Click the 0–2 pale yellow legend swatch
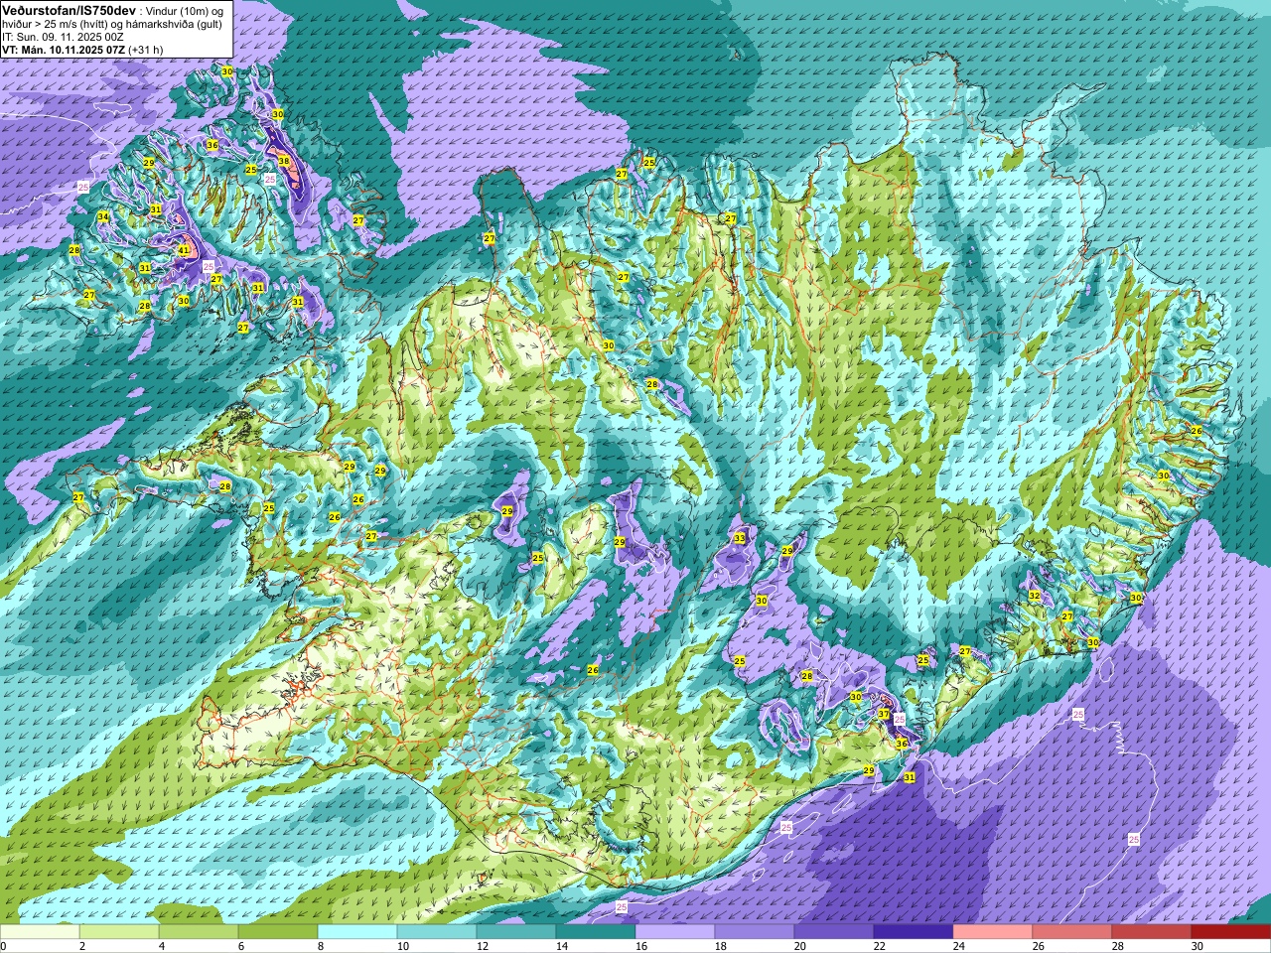The image size is (1271, 953). click(40, 932)
